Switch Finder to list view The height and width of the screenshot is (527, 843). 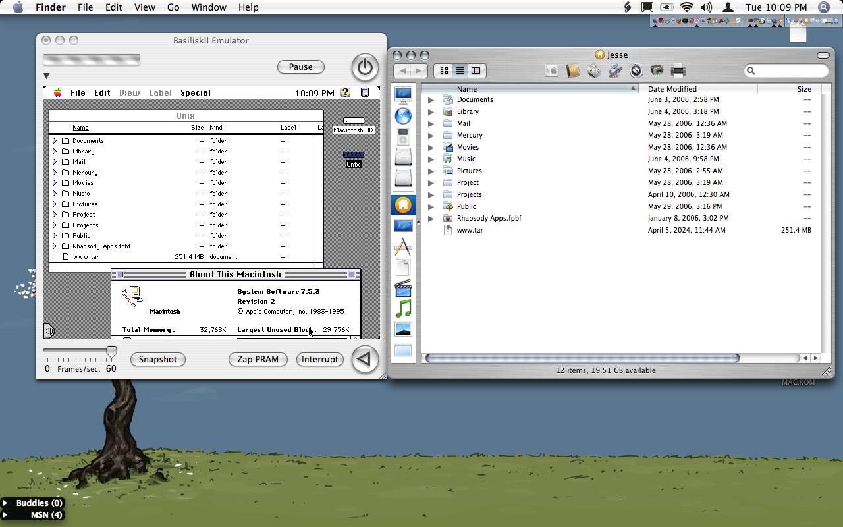coord(460,70)
